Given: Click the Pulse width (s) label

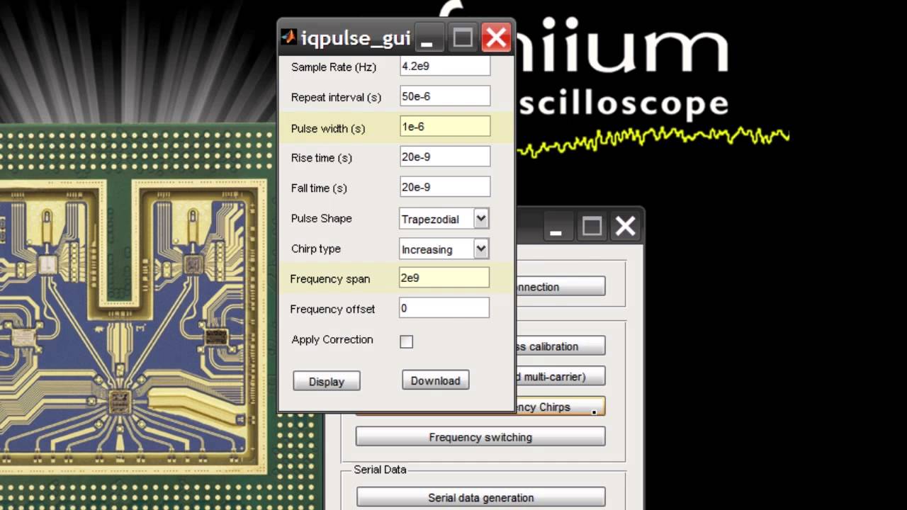Looking at the screenshot, I should pyautogui.click(x=328, y=128).
